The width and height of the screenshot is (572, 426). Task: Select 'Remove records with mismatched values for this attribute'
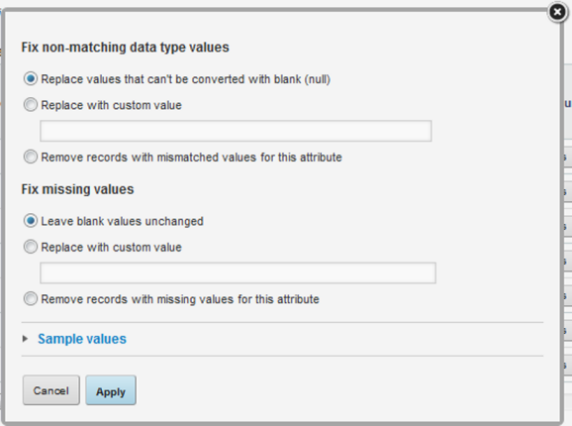(31, 157)
